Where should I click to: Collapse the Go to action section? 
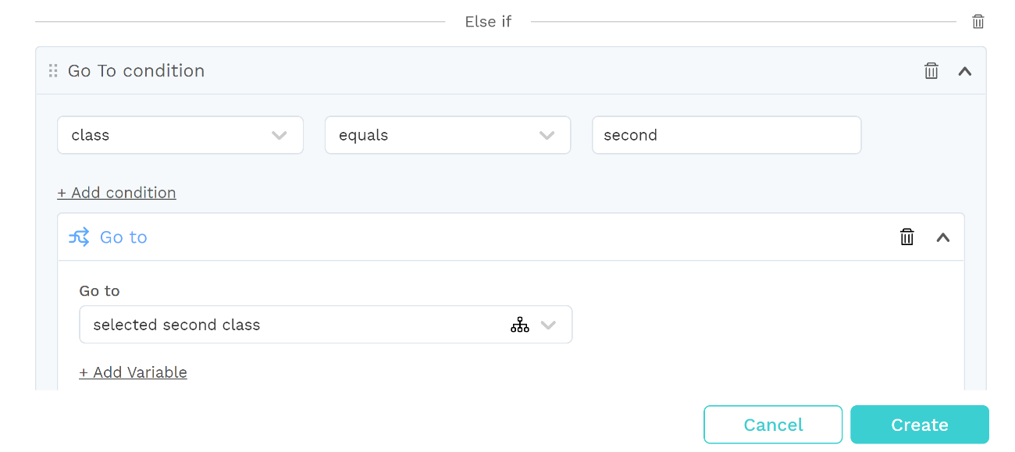click(x=943, y=237)
